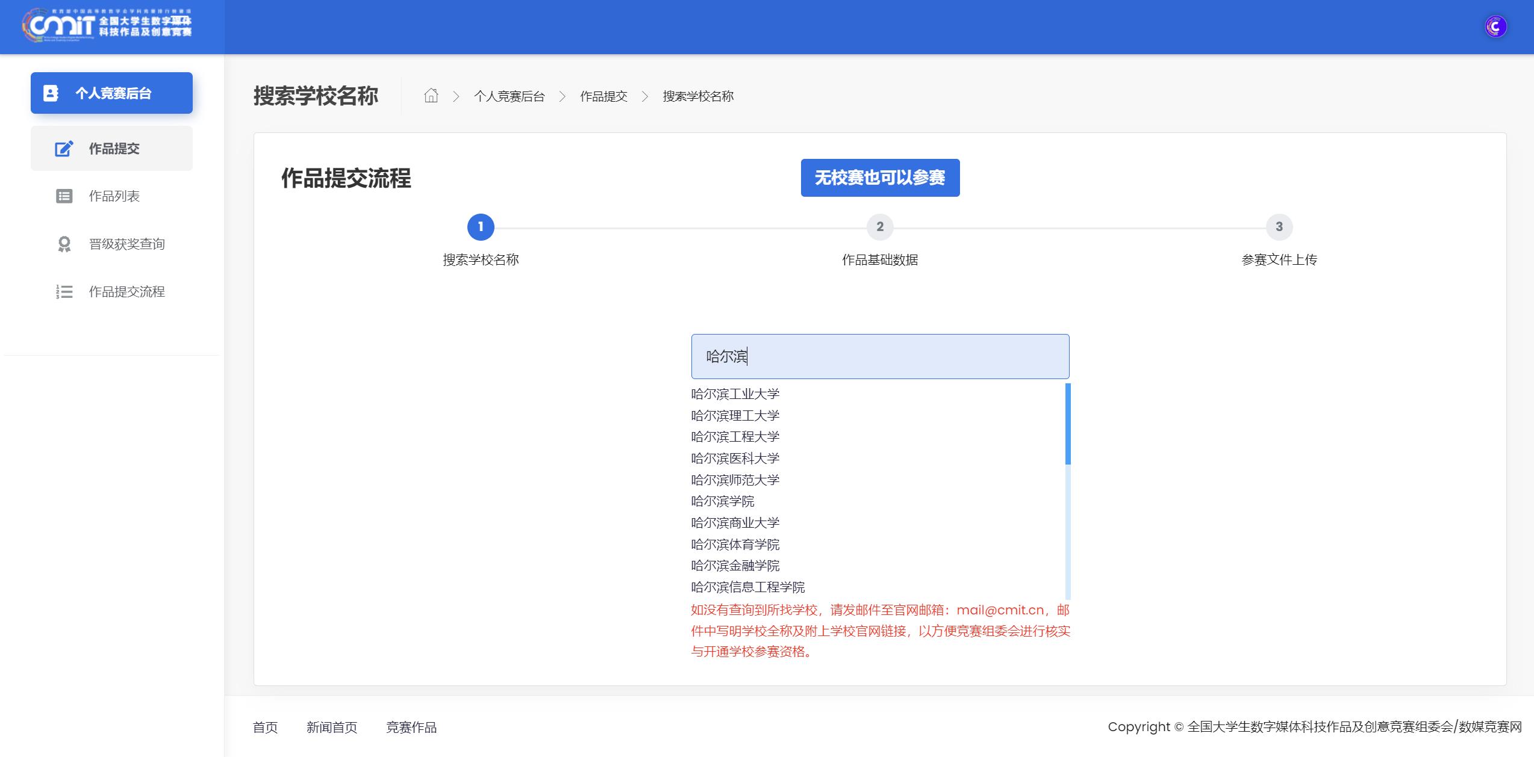Click the 晋级获奖查询 award ribbon icon
This screenshot has height=757, width=1534.
(64, 244)
